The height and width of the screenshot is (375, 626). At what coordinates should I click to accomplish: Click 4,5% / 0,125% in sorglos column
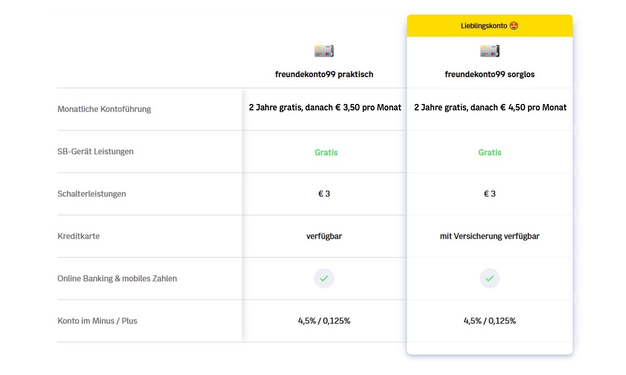point(490,321)
